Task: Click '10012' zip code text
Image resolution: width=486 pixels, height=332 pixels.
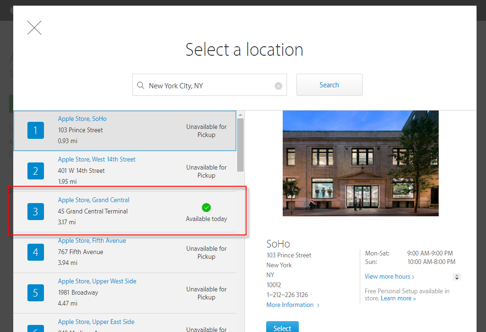Action: (x=274, y=285)
